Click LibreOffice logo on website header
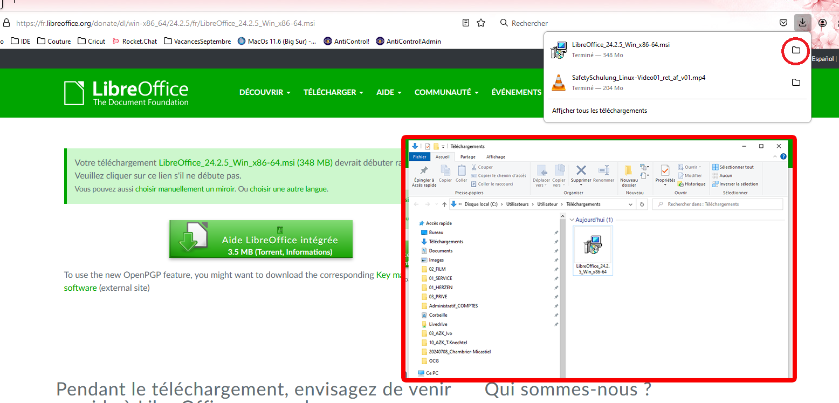 click(126, 93)
